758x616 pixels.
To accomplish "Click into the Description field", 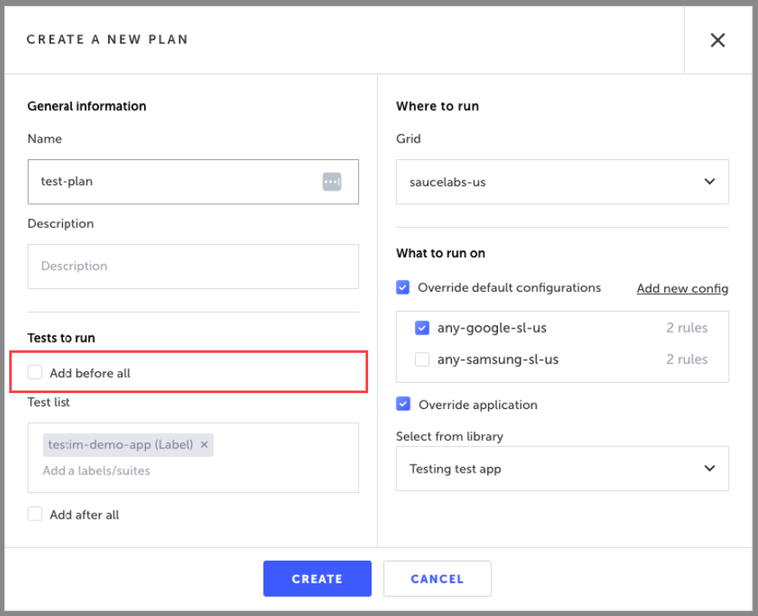I will pyautogui.click(x=193, y=267).
